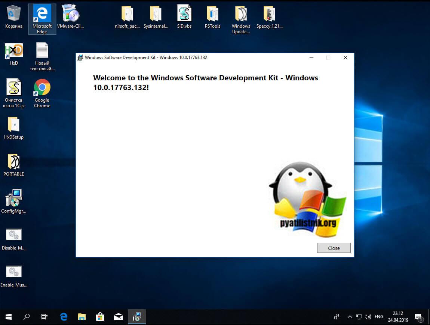Switch input language via ENG indicator

pos(379,317)
